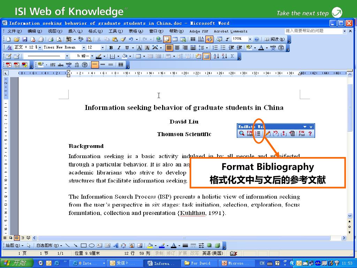
Task: Open the line spacing dropdown arrow
Action: point(207,48)
